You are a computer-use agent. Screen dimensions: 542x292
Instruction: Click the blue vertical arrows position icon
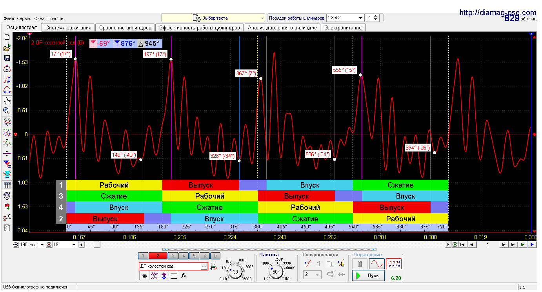pyautogui.click(x=164, y=276)
